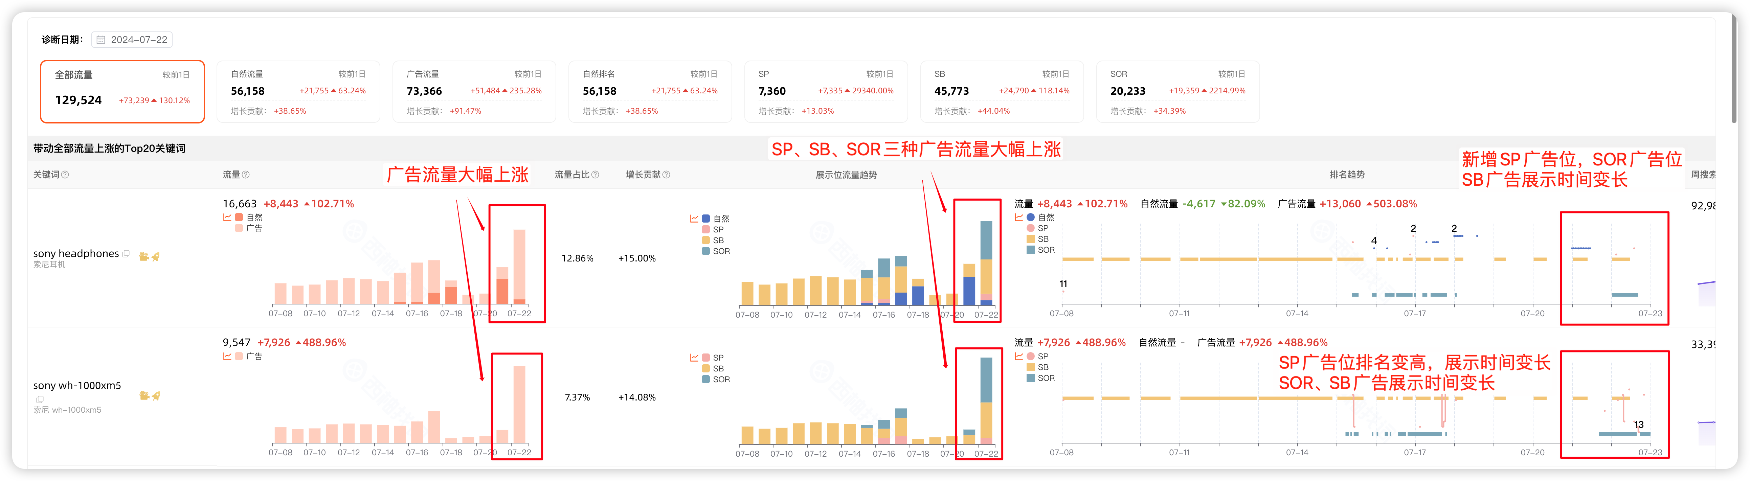
Task: Click 广告流量 +13,060 in ranking trend header
Action: (1347, 204)
